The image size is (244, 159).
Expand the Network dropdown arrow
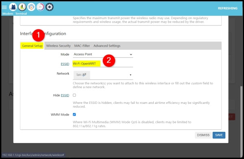(131, 75)
